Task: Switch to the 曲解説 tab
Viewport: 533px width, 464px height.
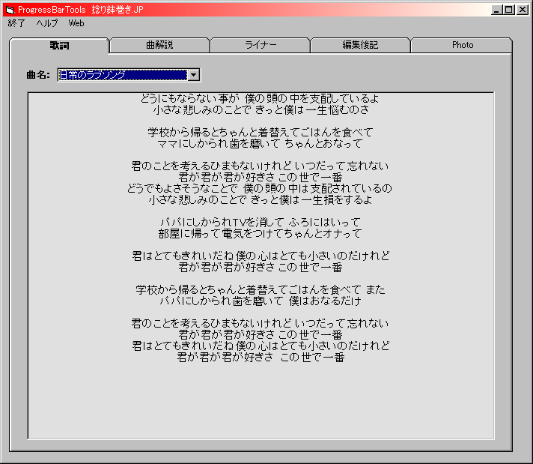Action: [159, 45]
